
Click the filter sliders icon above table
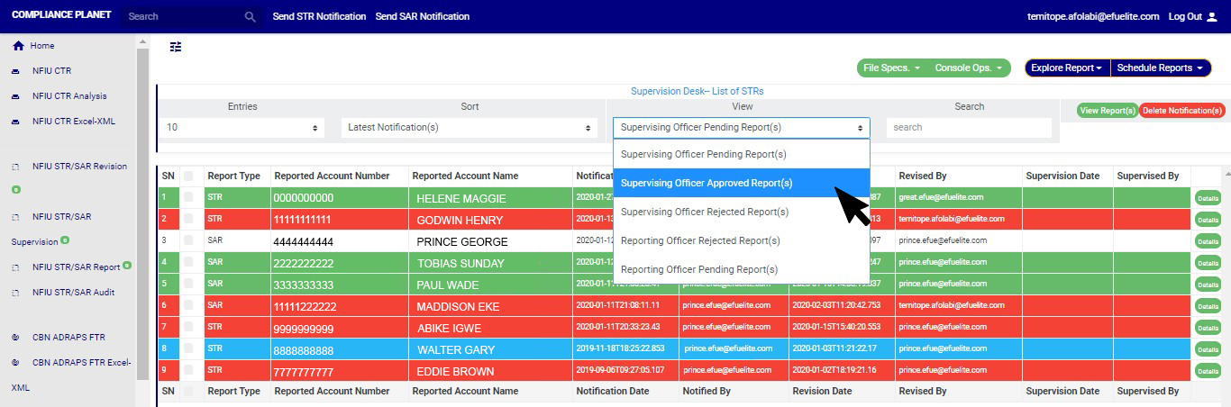pyautogui.click(x=176, y=47)
